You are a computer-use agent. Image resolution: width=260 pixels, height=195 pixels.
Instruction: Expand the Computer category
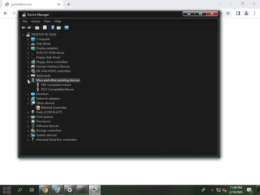[x=28, y=39]
